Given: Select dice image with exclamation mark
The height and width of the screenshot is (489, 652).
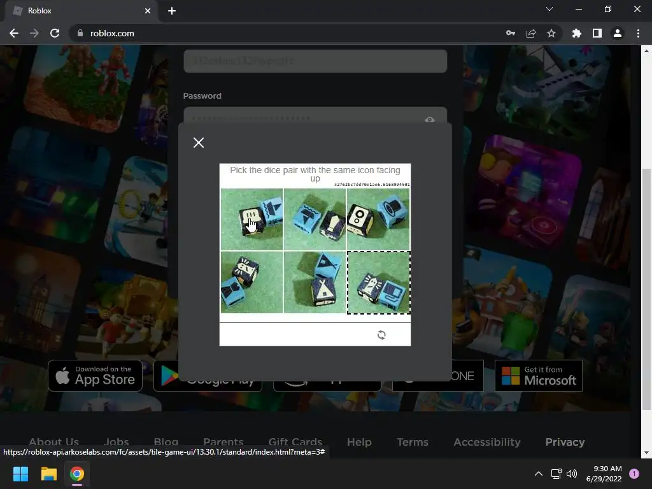Looking at the screenshot, I should click(x=315, y=219).
